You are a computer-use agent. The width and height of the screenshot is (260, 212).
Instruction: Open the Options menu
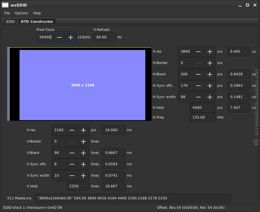(22, 13)
